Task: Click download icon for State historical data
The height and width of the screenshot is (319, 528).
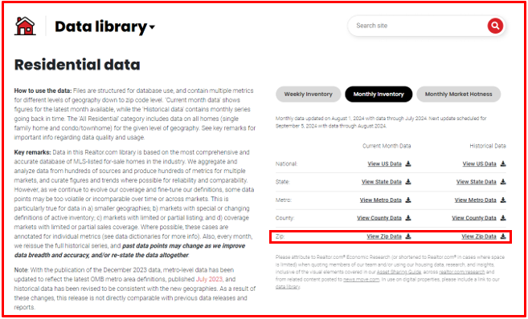Action: point(503,182)
